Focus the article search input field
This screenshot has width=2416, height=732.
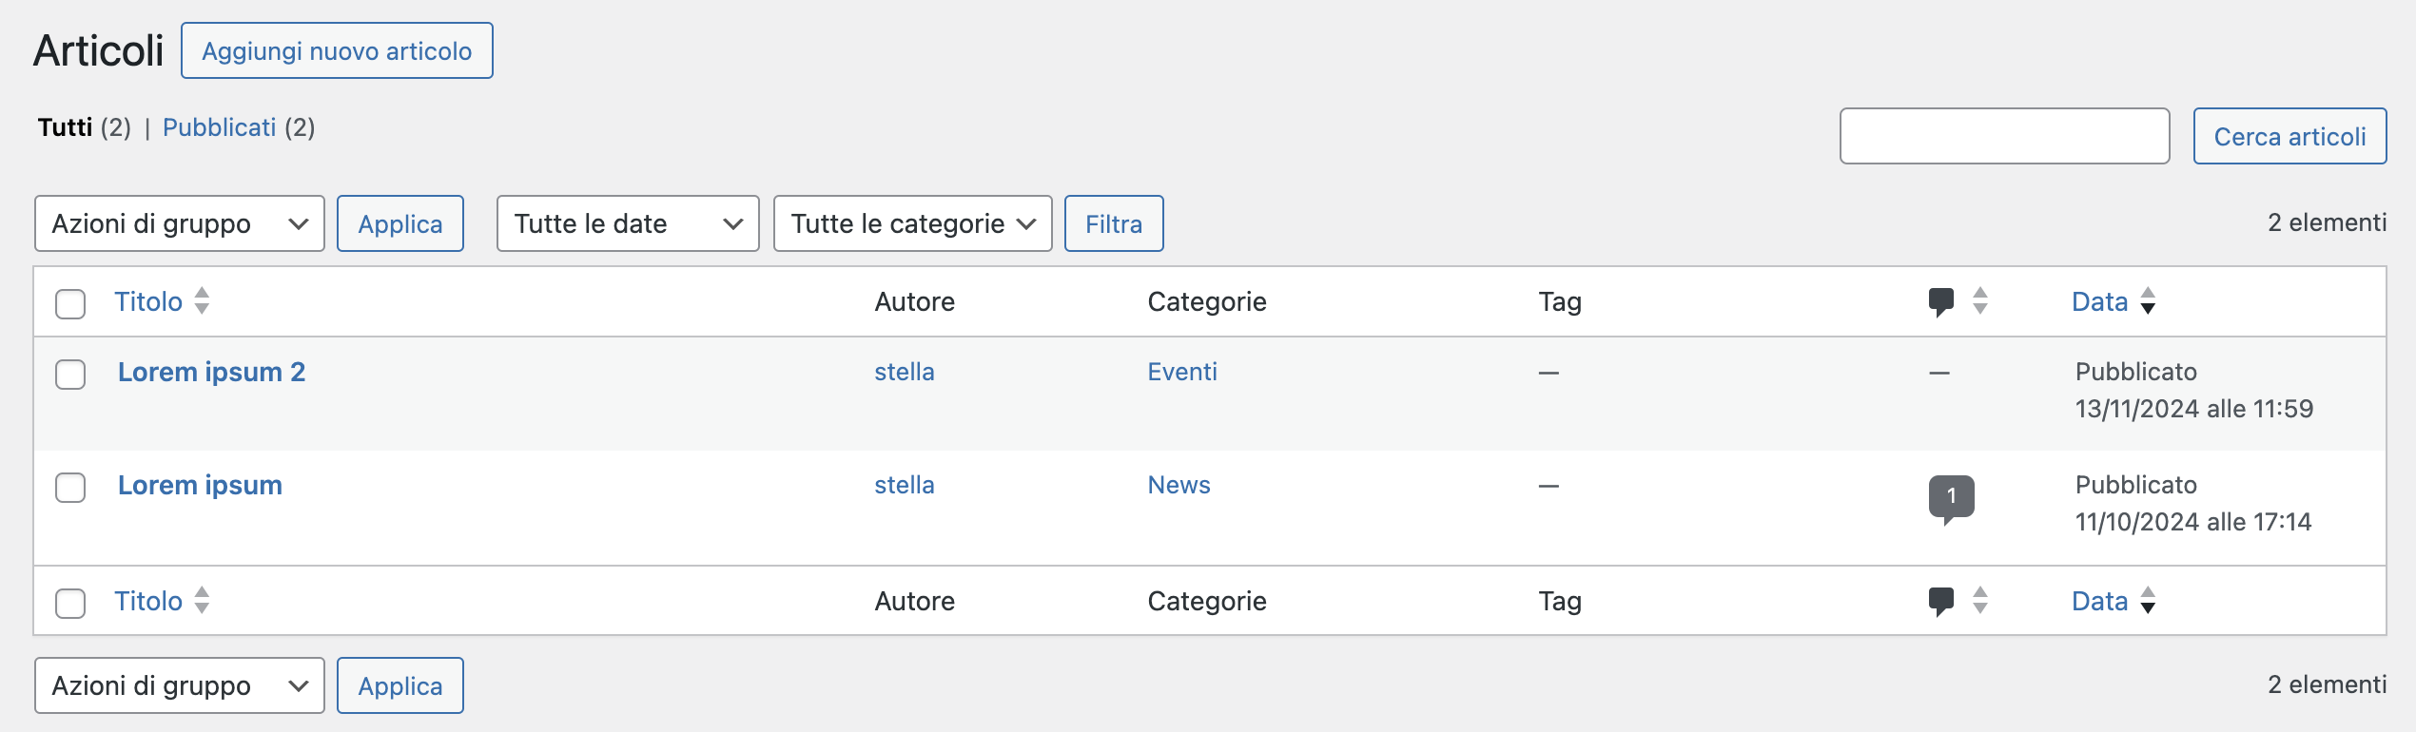pos(2004,137)
